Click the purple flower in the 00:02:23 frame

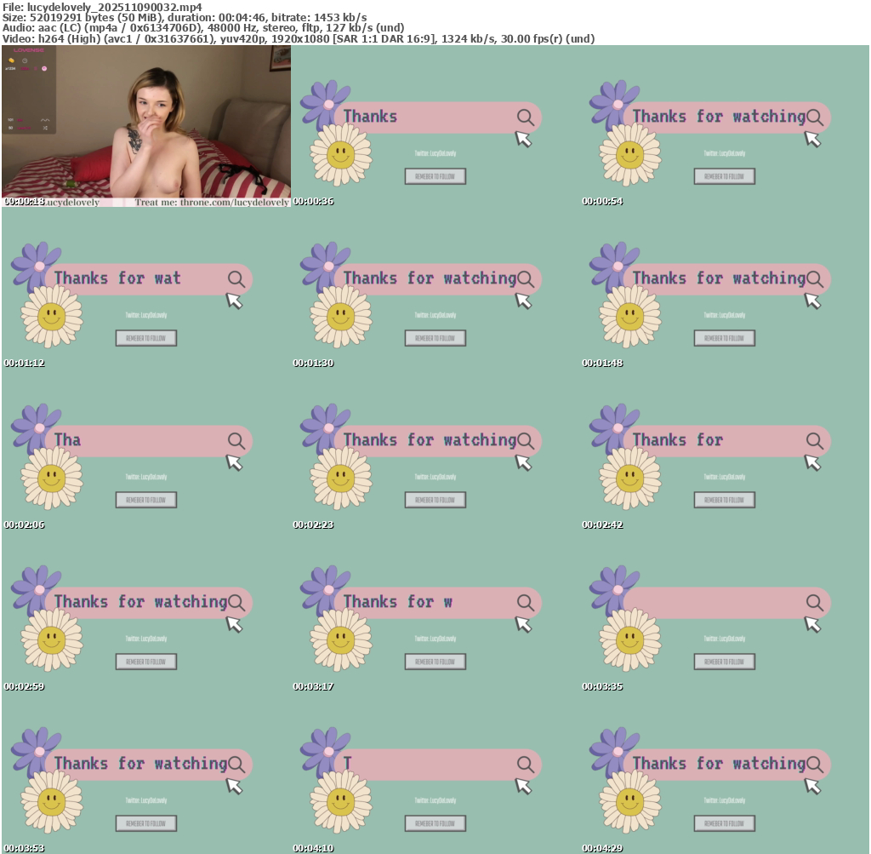pyautogui.click(x=325, y=428)
